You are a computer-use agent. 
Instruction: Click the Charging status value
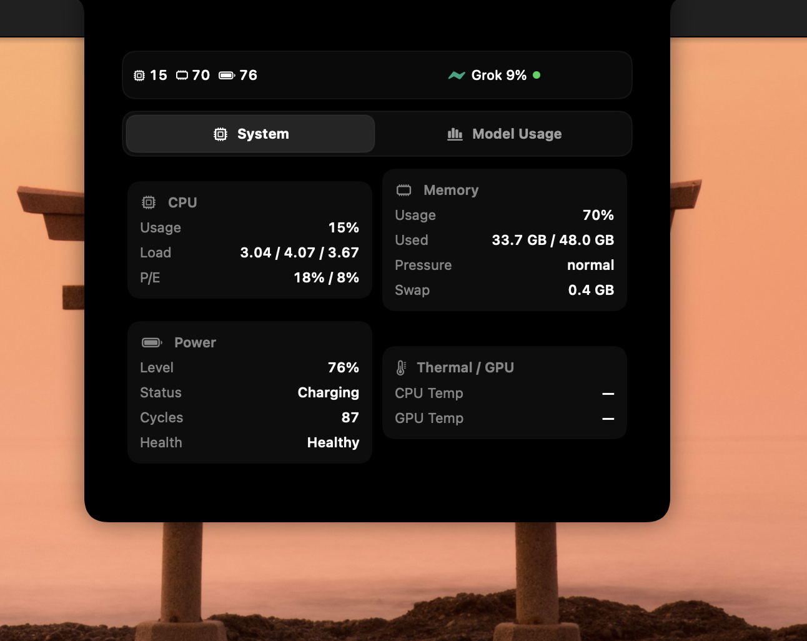329,392
